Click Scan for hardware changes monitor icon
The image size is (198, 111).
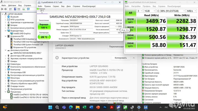[28, 9]
